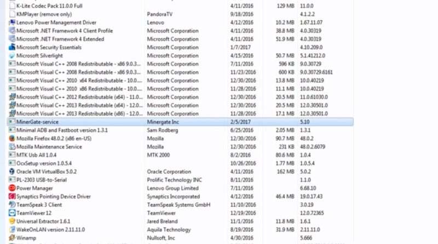Viewport: 438px width, 244px height.
Task: Click the Lenovo Power Management Driver icon
Action: coord(12,22)
